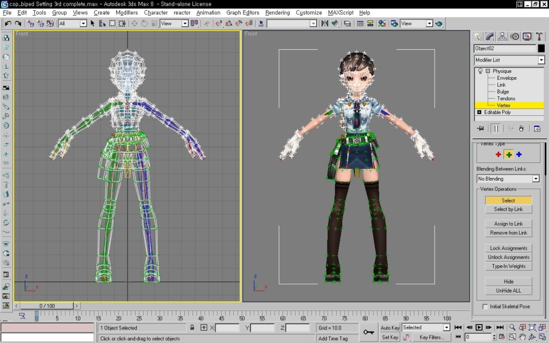Open the Display panel tab

527,36
